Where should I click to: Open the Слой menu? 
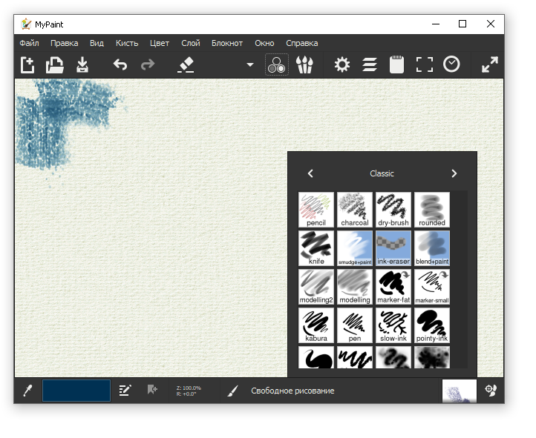[190, 43]
